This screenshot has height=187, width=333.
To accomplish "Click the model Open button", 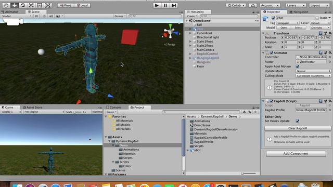I will click(284, 28).
